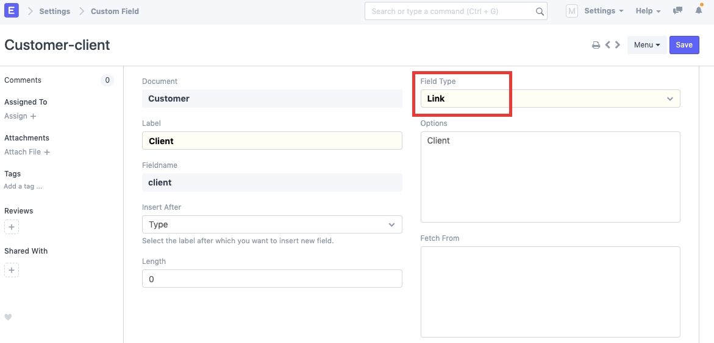The width and height of the screenshot is (714, 343).
Task: Click the search magnifier icon
Action: 540,11
